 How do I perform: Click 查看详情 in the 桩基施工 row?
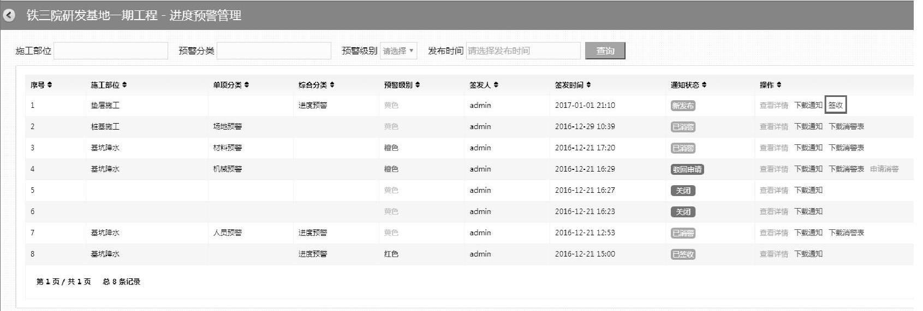774,127
